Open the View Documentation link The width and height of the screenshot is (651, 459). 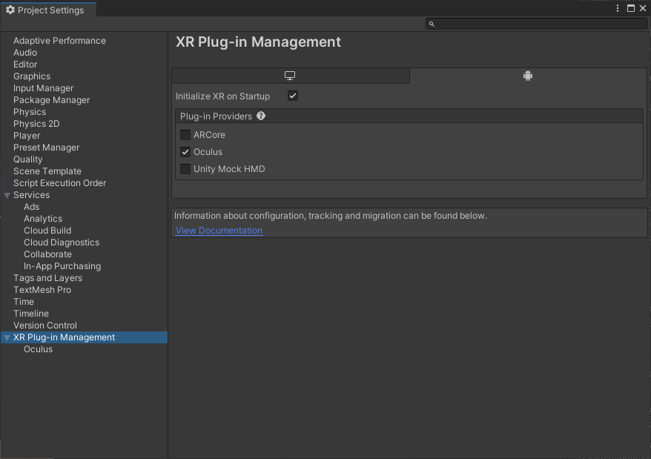coord(219,230)
